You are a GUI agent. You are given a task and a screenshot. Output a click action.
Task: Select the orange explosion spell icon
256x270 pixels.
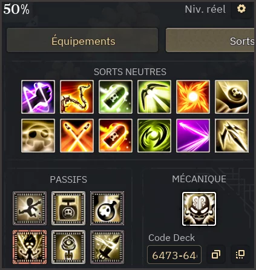click(x=193, y=97)
